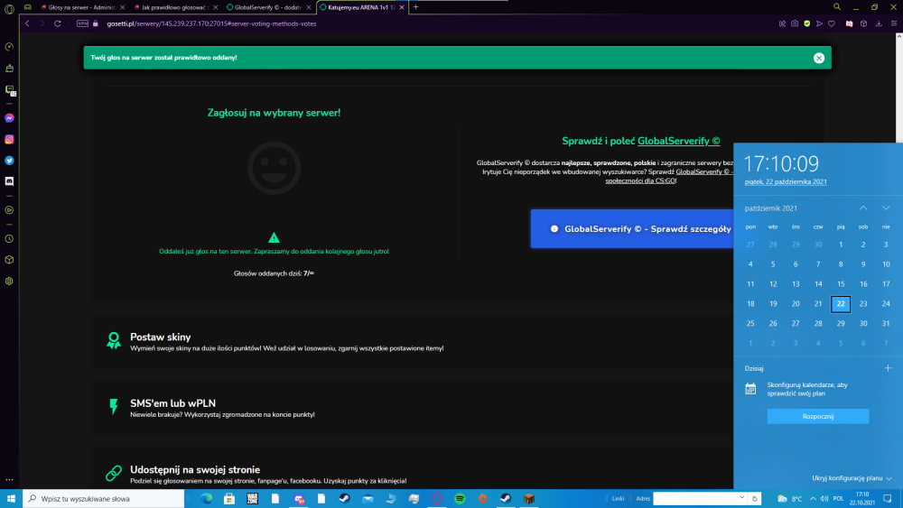Open the downloads icon in browser toolbar
The width and height of the screenshot is (903, 508).
(879, 23)
